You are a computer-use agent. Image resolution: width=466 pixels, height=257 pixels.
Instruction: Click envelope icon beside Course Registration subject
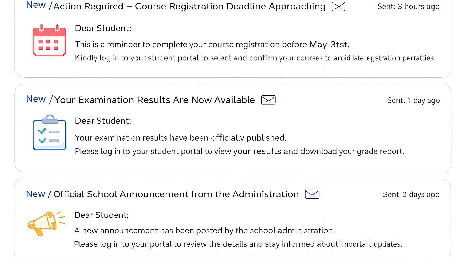338,6
